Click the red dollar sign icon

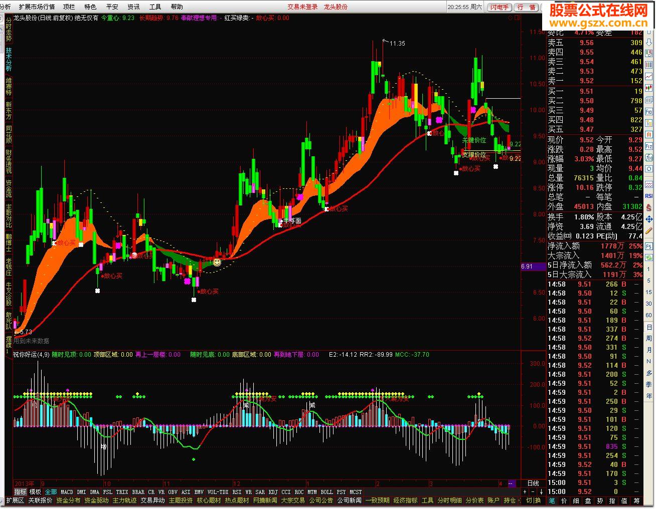point(649,207)
